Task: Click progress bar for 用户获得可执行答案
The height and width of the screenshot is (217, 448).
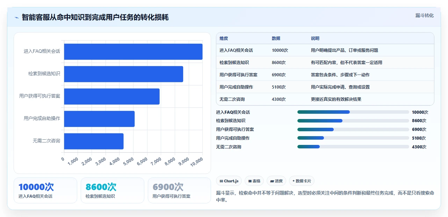Action: 353,129
